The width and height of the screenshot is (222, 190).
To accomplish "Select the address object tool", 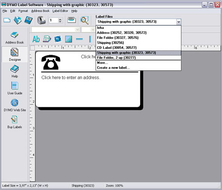I will coord(47,39).
